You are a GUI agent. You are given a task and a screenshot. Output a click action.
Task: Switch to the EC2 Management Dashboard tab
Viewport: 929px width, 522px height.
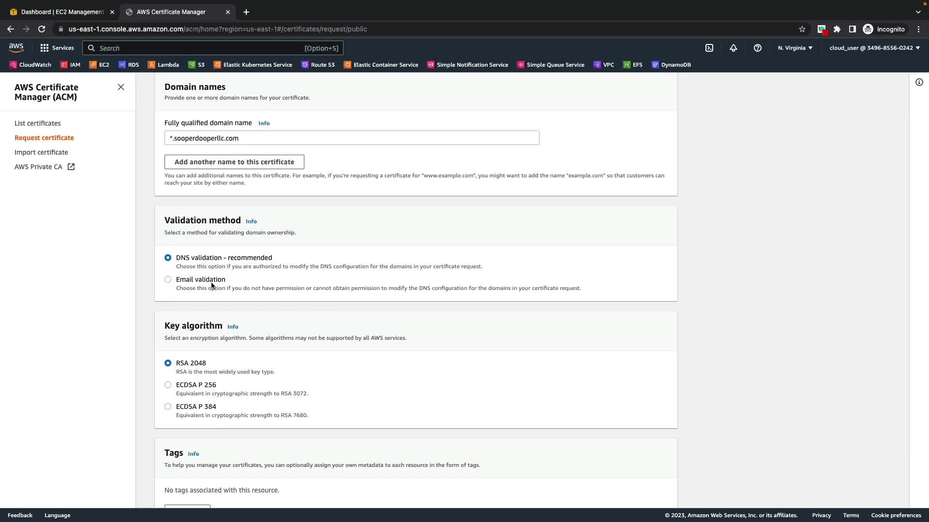(x=62, y=12)
